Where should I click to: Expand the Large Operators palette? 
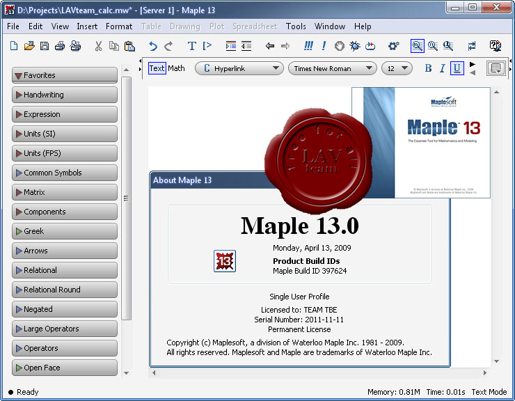tap(64, 329)
